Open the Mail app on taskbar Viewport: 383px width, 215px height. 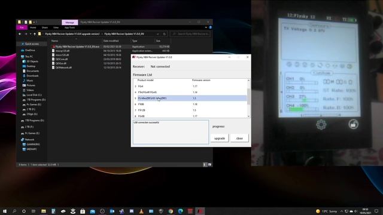tap(92, 211)
